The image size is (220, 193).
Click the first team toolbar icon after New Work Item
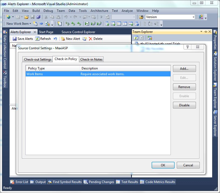pyautogui.click(x=35, y=24)
